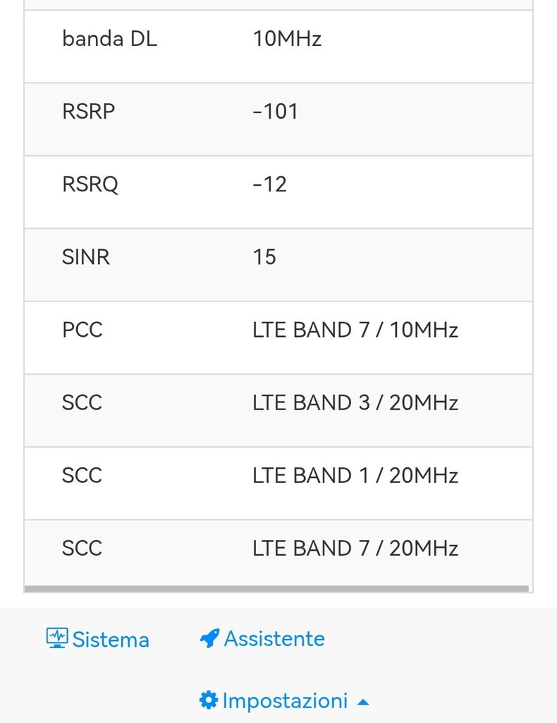The height and width of the screenshot is (723, 557).
Task: Select the SINR label
Action: click(x=86, y=257)
